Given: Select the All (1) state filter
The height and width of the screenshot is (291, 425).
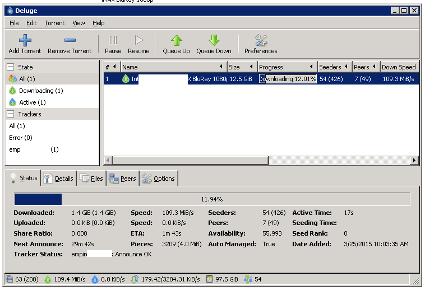Looking at the screenshot, I should coord(52,79).
